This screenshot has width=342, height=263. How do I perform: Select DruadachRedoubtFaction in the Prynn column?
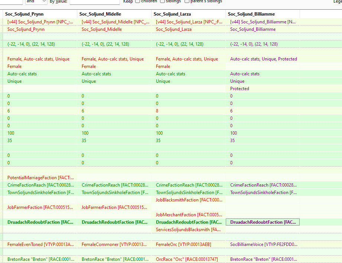point(40,222)
